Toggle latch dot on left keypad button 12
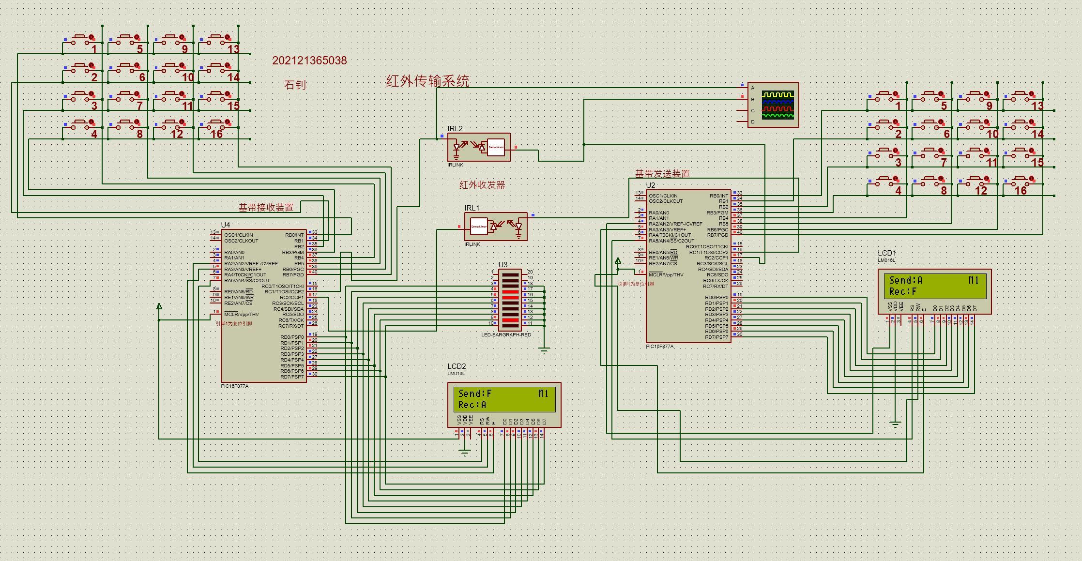This screenshot has width=1082, height=561. (183, 122)
